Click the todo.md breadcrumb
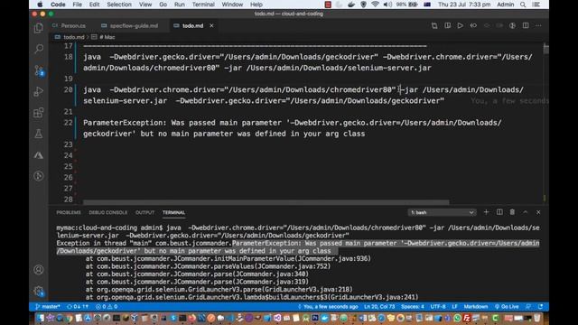This screenshot has height=325, width=578. (70, 37)
